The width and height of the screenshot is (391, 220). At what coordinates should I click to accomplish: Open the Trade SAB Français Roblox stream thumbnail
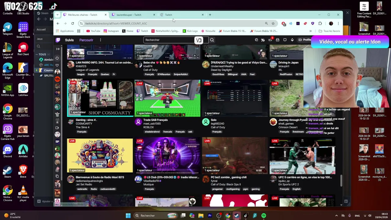click(x=167, y=98)
